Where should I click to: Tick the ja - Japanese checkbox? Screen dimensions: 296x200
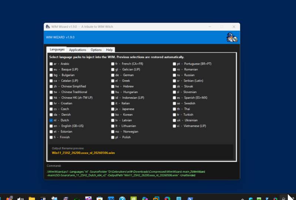click(x=113, y=109)
